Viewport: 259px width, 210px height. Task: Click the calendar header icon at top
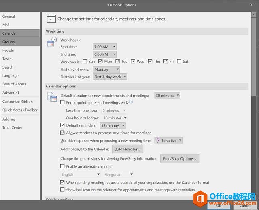pos(51,18)
